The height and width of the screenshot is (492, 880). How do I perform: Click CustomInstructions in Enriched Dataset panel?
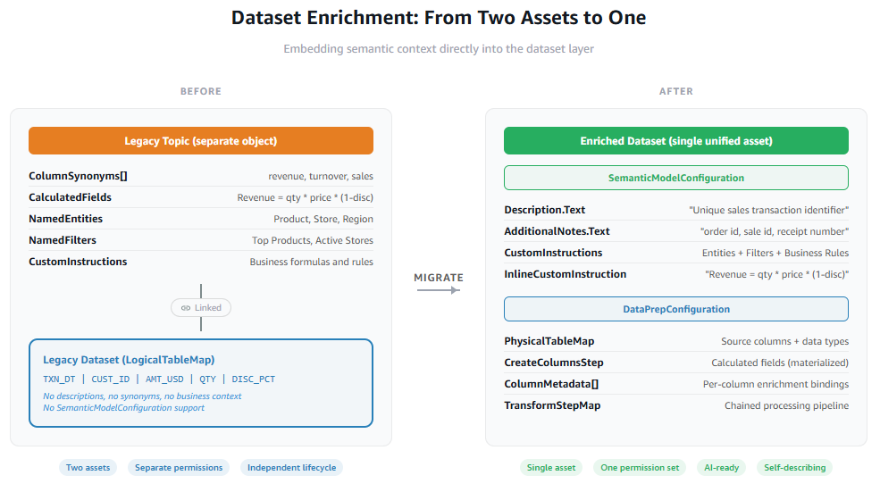click(x=553, y=253)
